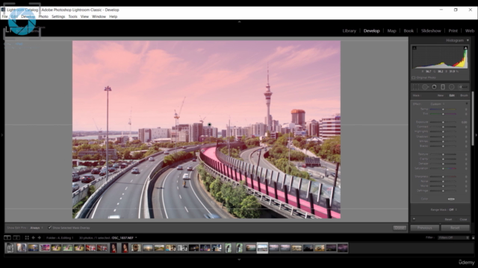
Task: Open the Effect preset Custom dropdown
Action: coord(438,104)
